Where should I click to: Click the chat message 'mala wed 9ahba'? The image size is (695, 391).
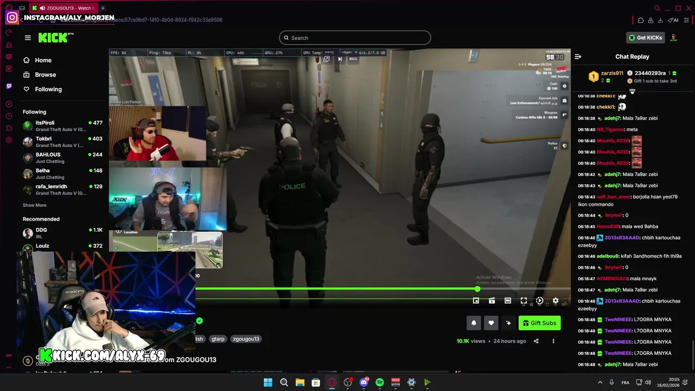[640, 226]
